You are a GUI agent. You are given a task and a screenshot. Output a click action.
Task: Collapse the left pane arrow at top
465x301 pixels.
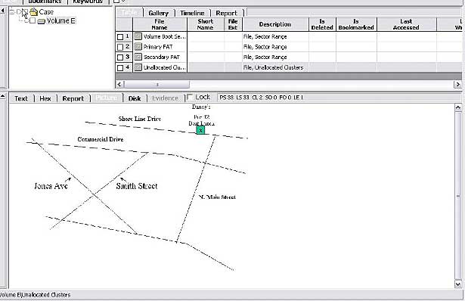(3, 11)
